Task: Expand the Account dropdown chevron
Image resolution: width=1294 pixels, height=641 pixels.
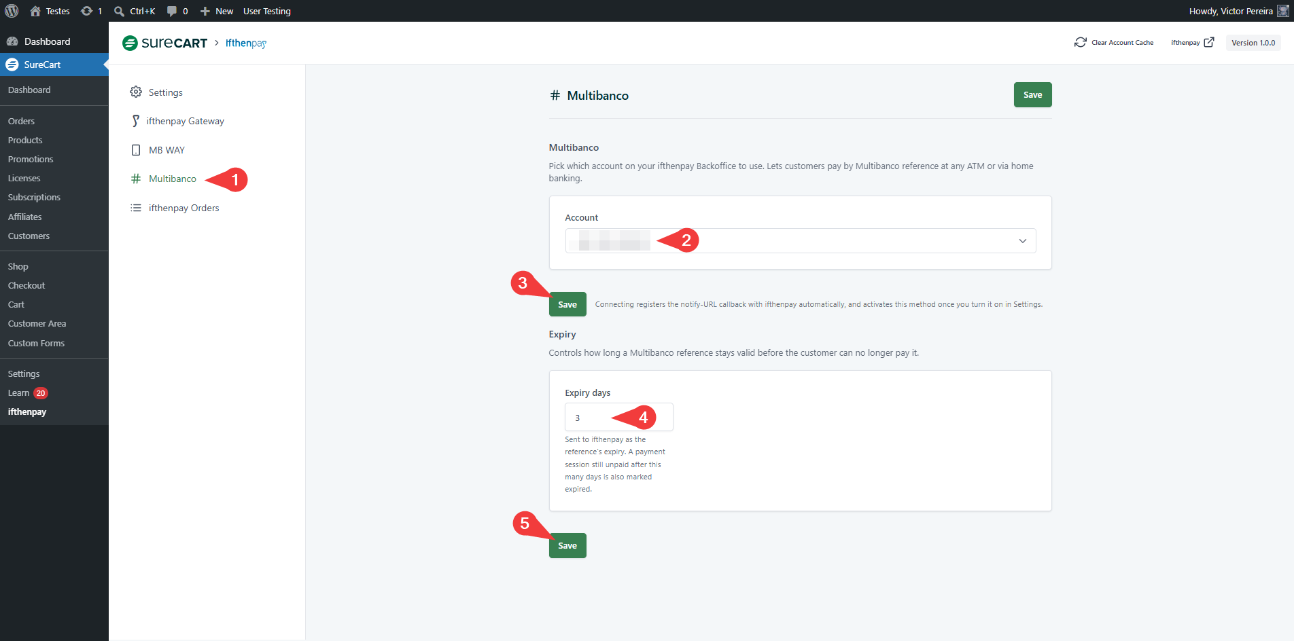Action: pos(1022,241)
